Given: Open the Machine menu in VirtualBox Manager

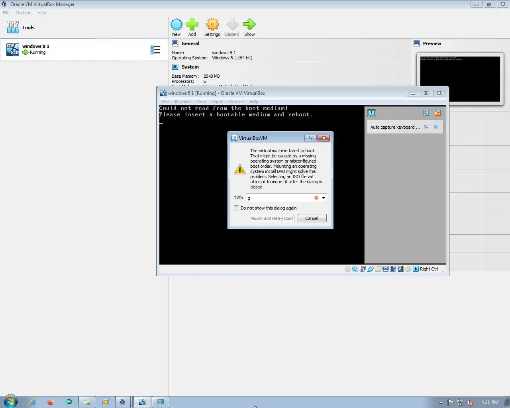Looking at the screenshot, I should tap(23, 13).
